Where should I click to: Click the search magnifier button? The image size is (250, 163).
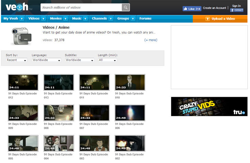[126, 7]
